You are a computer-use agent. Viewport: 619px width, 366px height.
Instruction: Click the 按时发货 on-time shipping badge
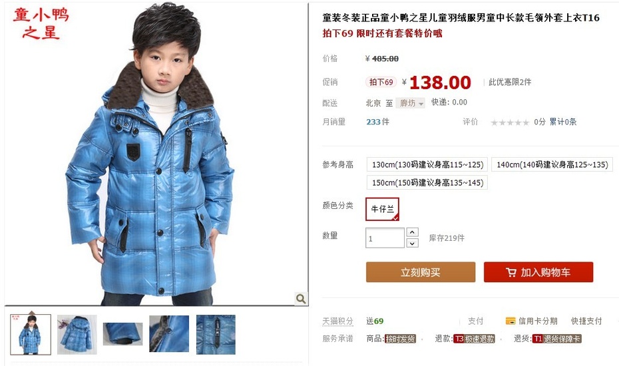click(x=400, y=339)
